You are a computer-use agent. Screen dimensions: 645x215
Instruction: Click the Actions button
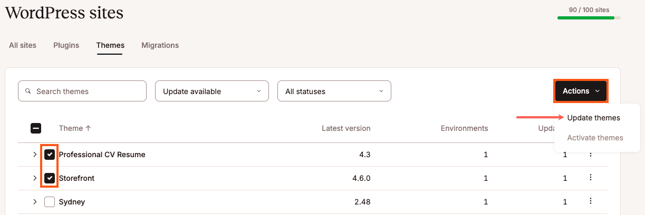tap(581, 91)
